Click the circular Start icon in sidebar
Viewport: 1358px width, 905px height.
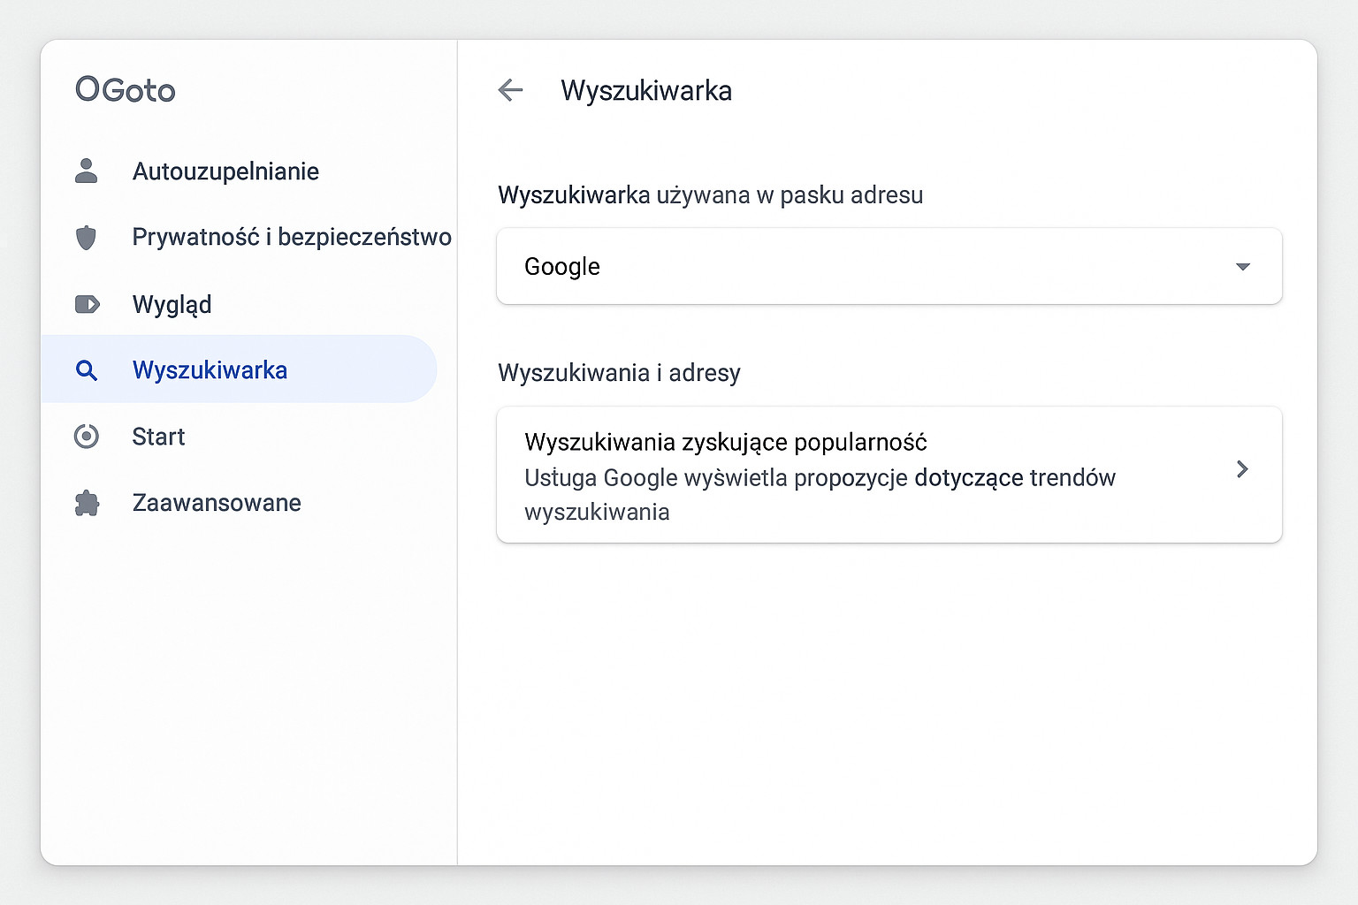(x=87, y=437)
